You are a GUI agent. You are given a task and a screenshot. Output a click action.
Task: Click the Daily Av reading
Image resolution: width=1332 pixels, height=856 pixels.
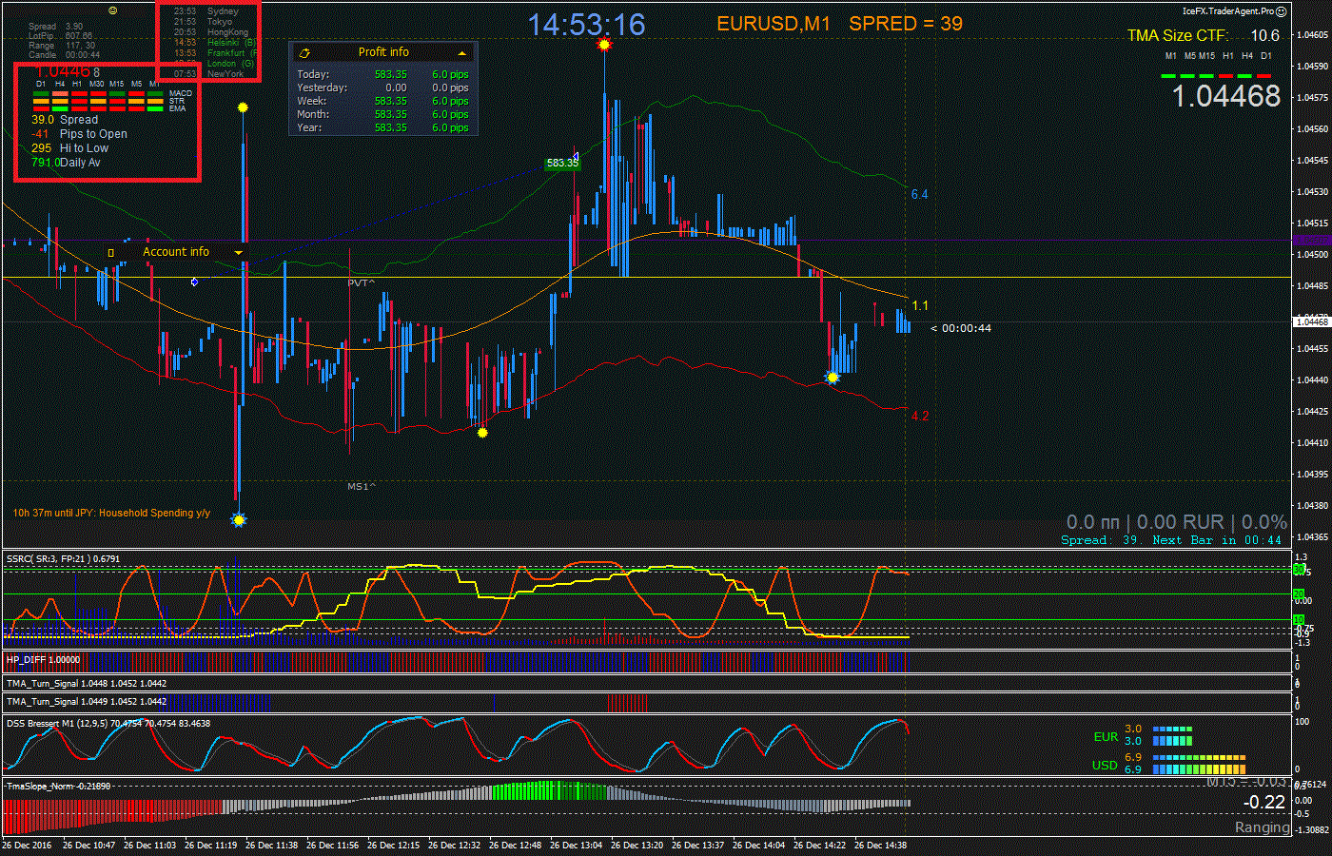point(65,163)
